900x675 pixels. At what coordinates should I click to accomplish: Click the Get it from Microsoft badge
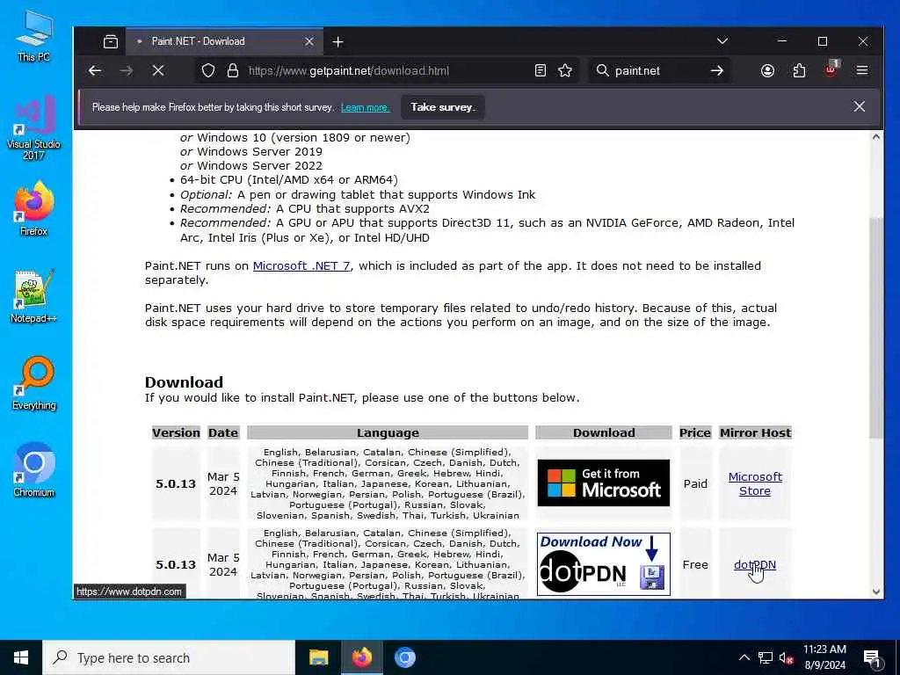[603, 483]
